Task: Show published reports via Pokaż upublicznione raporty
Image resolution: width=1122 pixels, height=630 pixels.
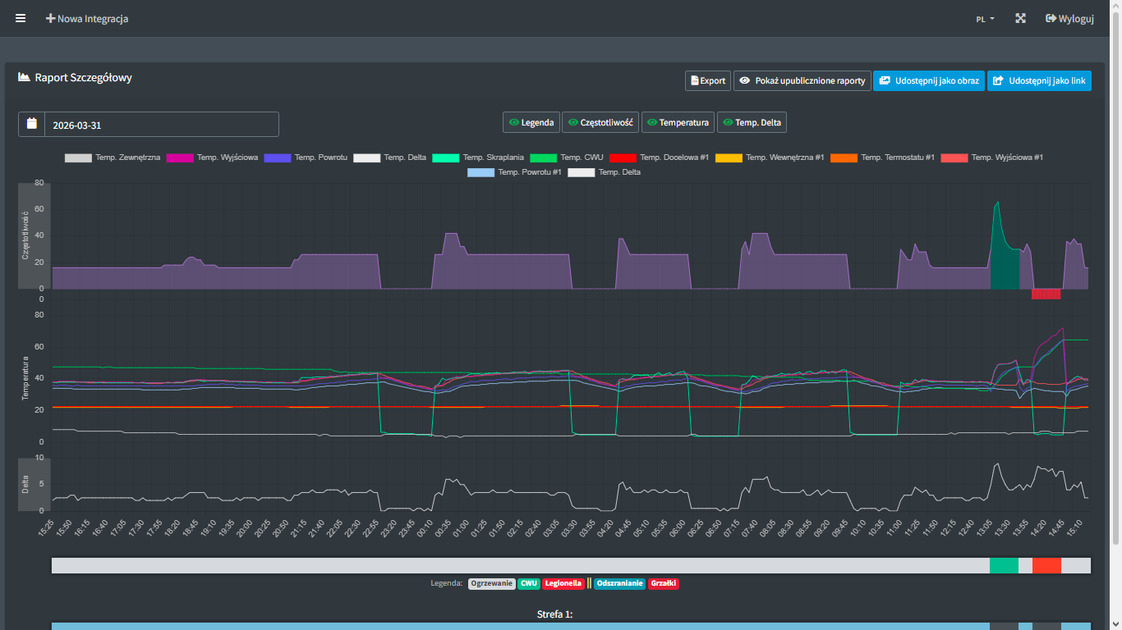Action: [x=802, y=81]
